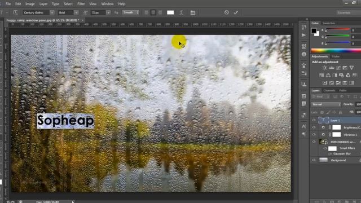The width and height of the screenshot is (361, 203).
Task: Hide the Background layer
Action: point(314,160)
